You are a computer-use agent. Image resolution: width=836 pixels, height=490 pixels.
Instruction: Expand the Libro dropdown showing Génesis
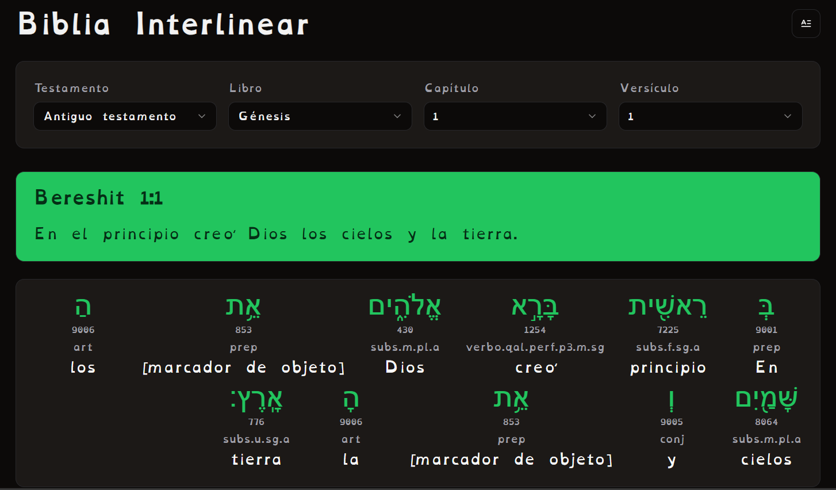[x=320, y=116]
